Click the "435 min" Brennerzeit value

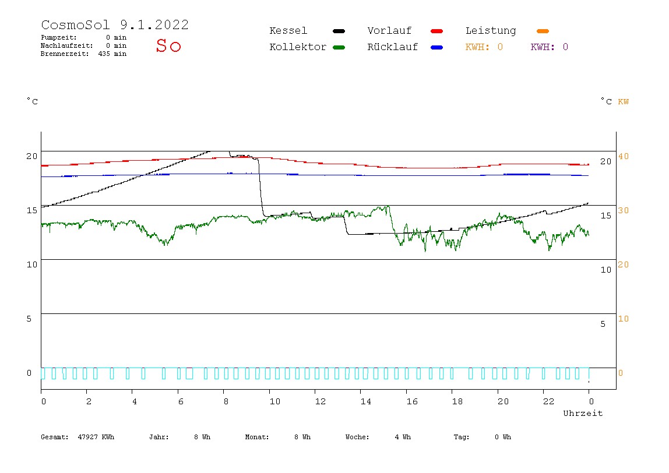(112, 54)
